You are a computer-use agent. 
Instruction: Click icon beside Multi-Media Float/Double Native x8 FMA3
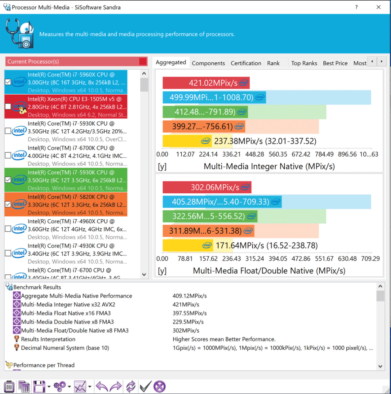[16, 330]
